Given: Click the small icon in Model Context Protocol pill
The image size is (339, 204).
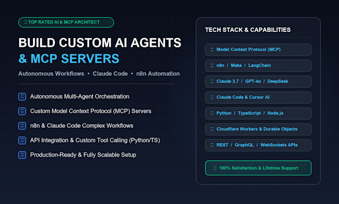Looking at the screenshot, I should 212,49.
